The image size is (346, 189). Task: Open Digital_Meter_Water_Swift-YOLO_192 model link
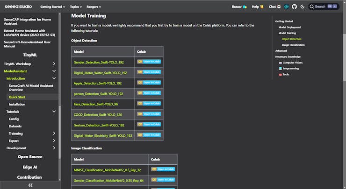click(x=101, y=73)
